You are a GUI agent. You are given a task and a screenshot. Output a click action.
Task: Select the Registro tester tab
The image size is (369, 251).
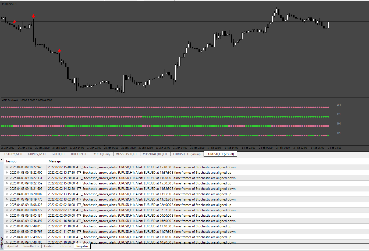pyautogui.click(x=82, y=246)
